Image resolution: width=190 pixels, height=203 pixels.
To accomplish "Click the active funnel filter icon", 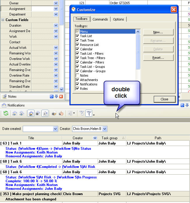I will click(x=89, y=113).
